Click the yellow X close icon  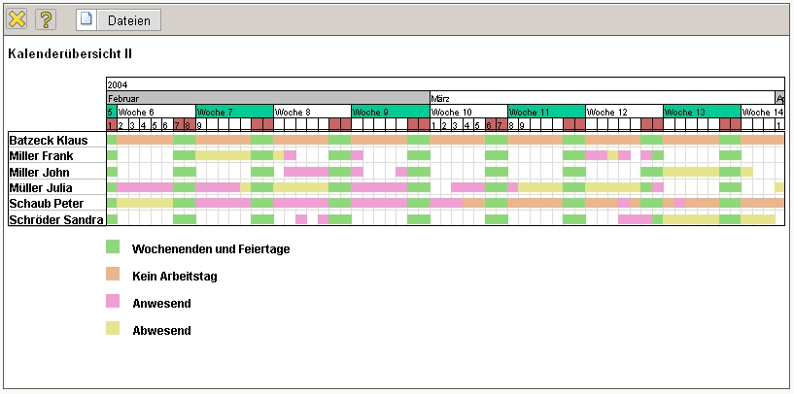[17, 19]
